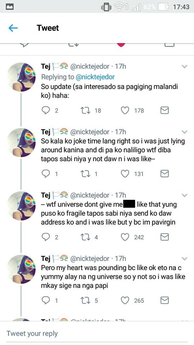Tap the Tej name on first tweet
Viewport: 194px width, 345px height.
tap(46, 66)
